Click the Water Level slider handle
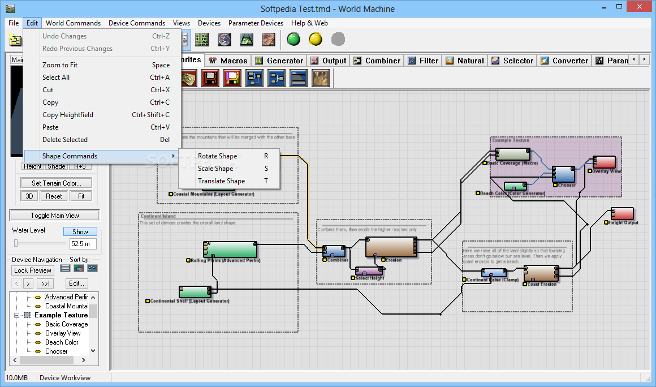Screen dimensions: 656x387 [16, 243]
